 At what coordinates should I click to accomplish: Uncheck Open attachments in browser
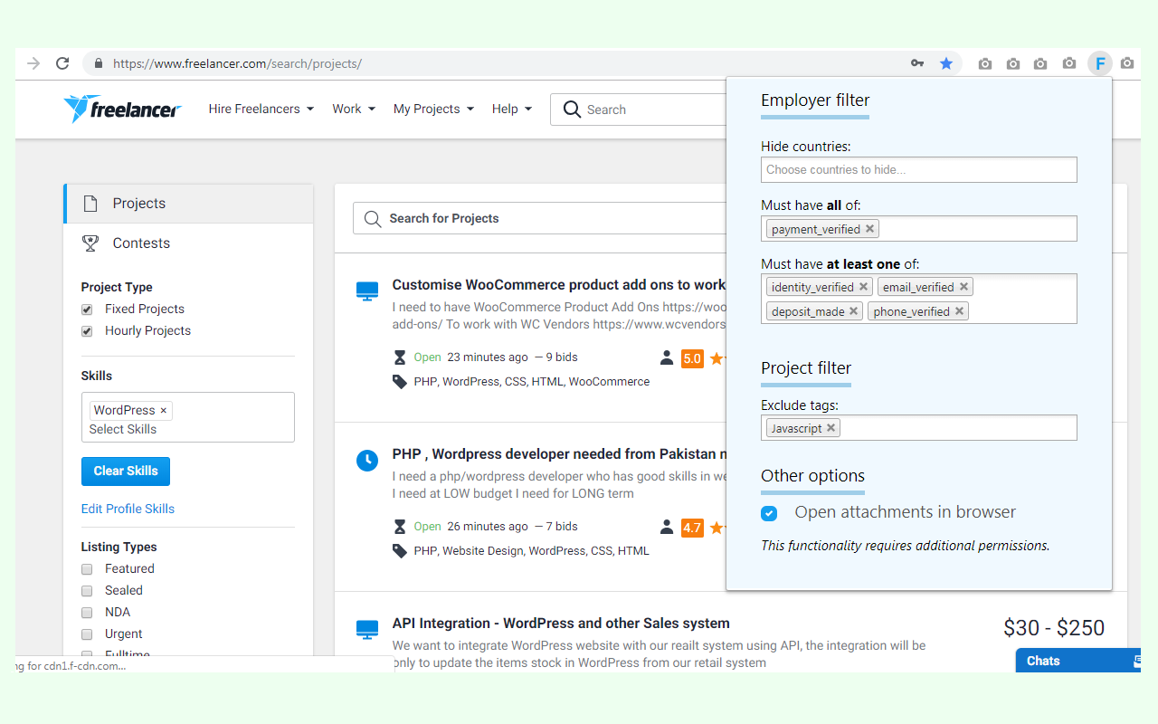click(769, 513)
